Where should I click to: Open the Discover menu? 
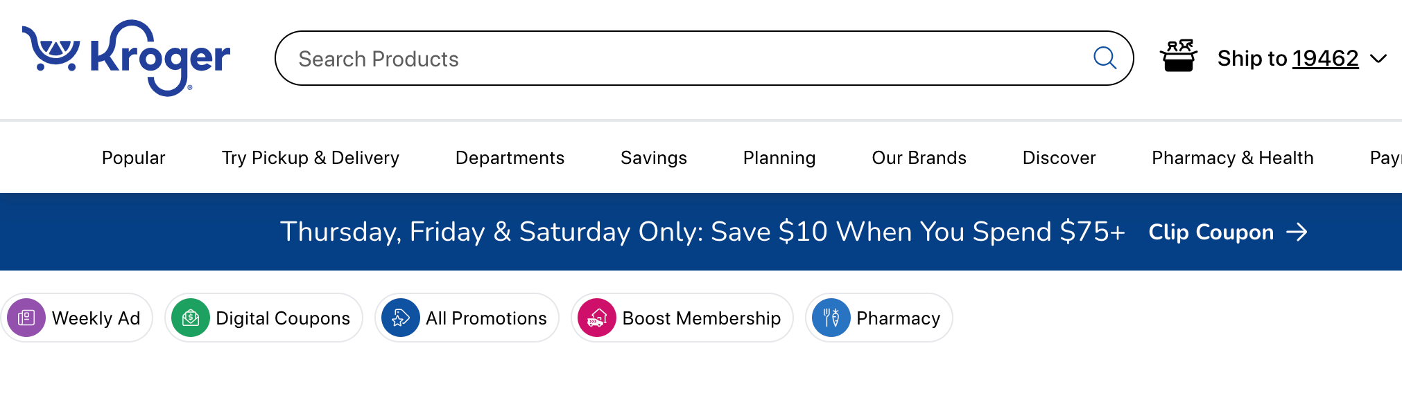coord(1059,158)
